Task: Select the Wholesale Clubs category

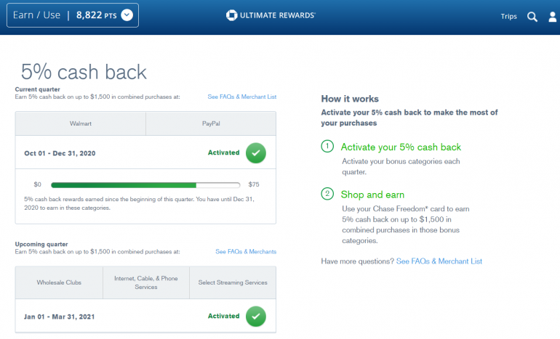Action: 60,282
